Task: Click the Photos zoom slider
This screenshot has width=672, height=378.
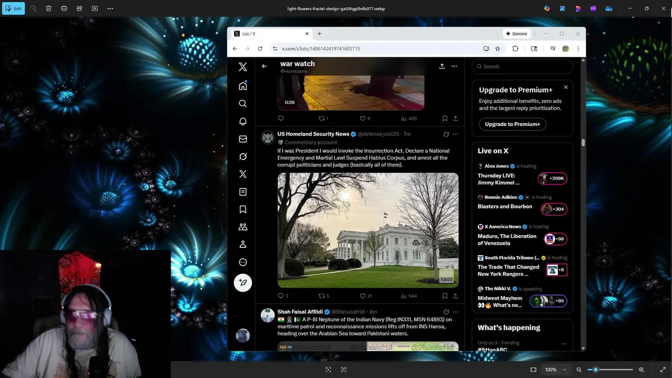Action: 610,370
